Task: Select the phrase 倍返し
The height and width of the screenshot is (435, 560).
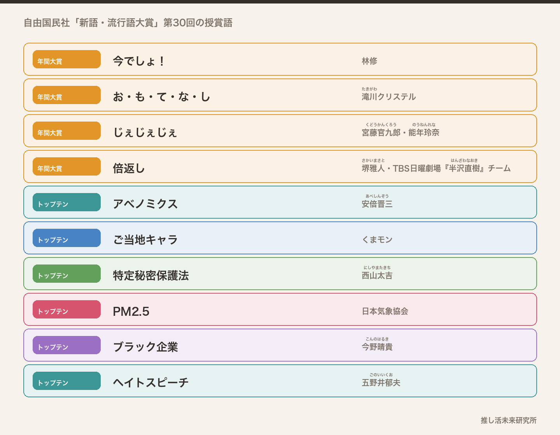Action: coord(129,168)
